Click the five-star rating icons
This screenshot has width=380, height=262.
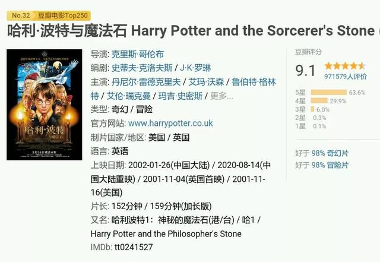(345, 66)
